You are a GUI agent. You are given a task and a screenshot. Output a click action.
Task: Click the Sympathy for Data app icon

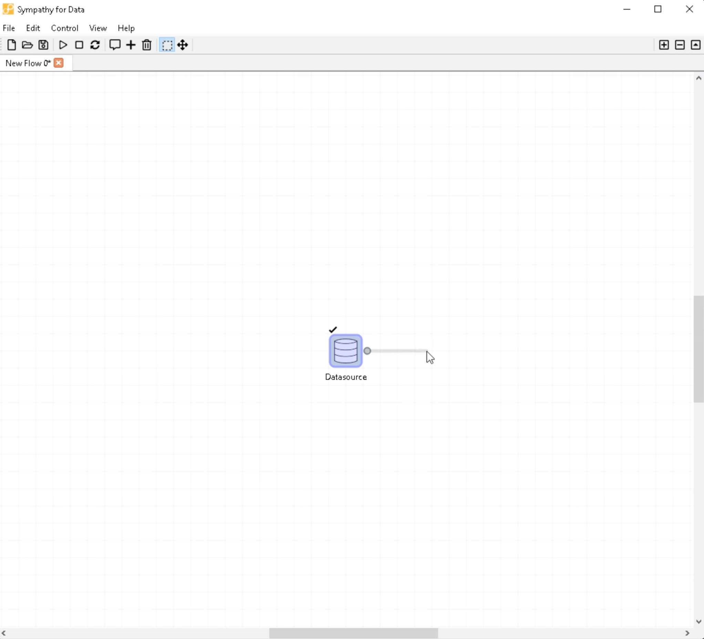pos(8,9)
